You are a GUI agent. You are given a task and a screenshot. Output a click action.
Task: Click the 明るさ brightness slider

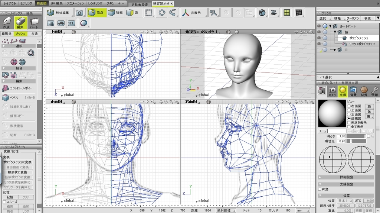pyautogui.click(x=356, y=136)
